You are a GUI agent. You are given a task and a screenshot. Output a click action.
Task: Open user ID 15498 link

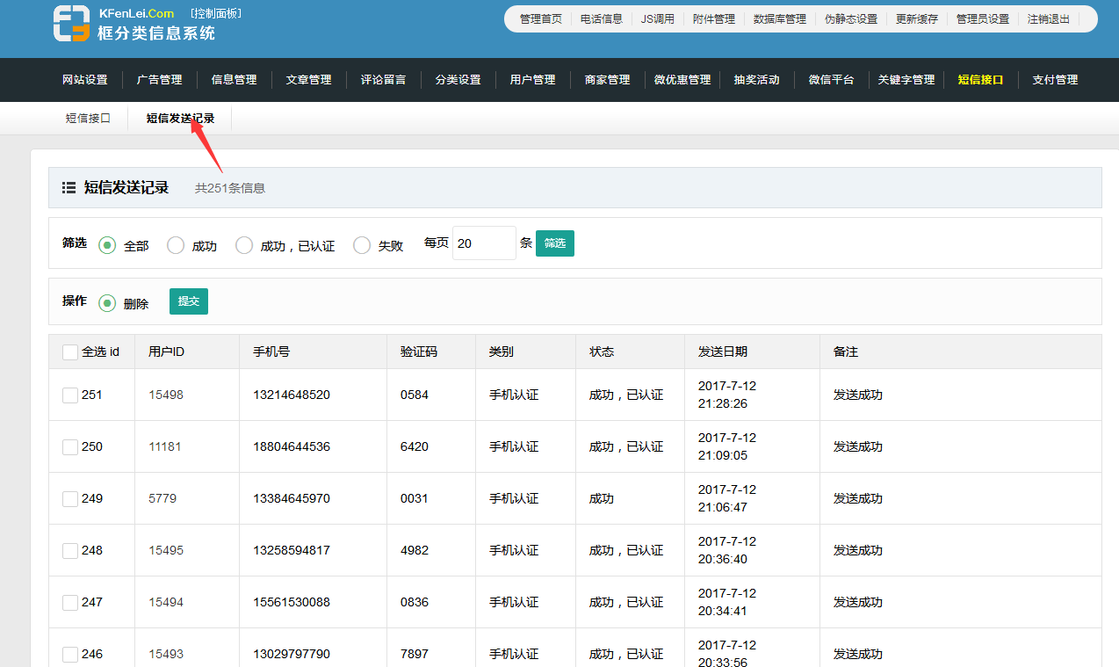point(166,395)
